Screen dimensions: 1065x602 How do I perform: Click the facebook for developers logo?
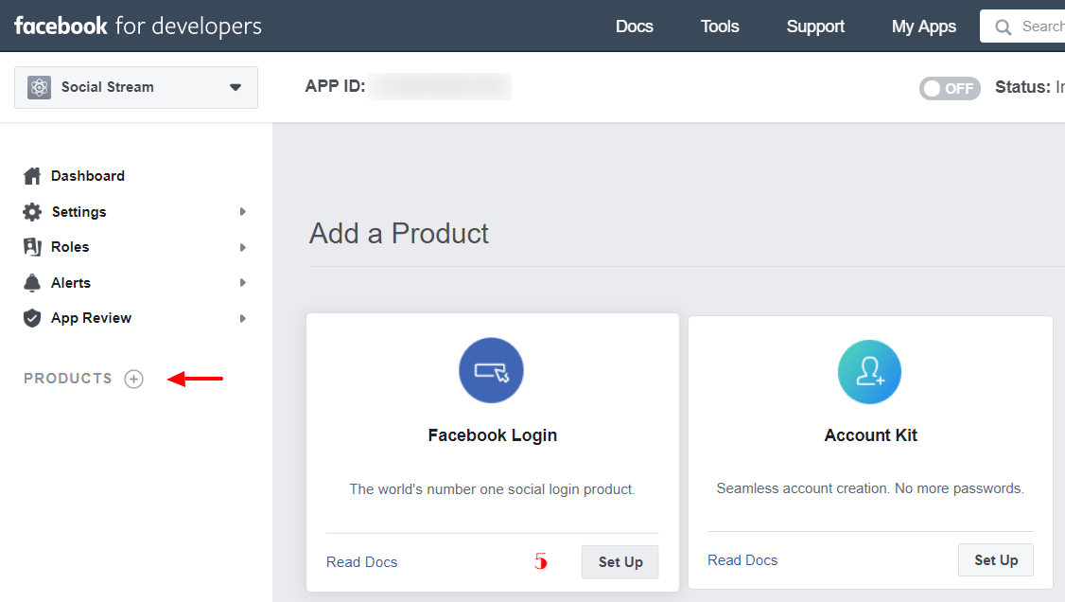[x=138, y=26]
